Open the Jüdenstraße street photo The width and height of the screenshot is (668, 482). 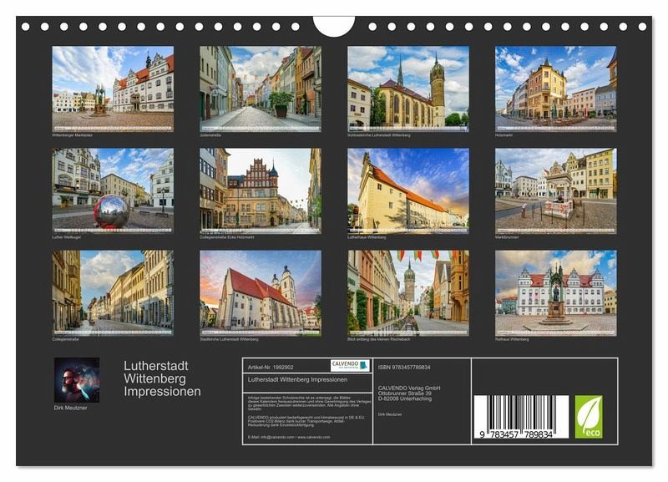(261, 89)
